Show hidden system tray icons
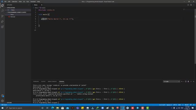The height and width of the screenshot is (110, 196). [171, 108]
